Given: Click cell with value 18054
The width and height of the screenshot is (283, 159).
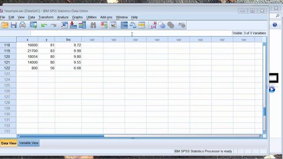Looking at the screenshot, I should coord(27,57).
